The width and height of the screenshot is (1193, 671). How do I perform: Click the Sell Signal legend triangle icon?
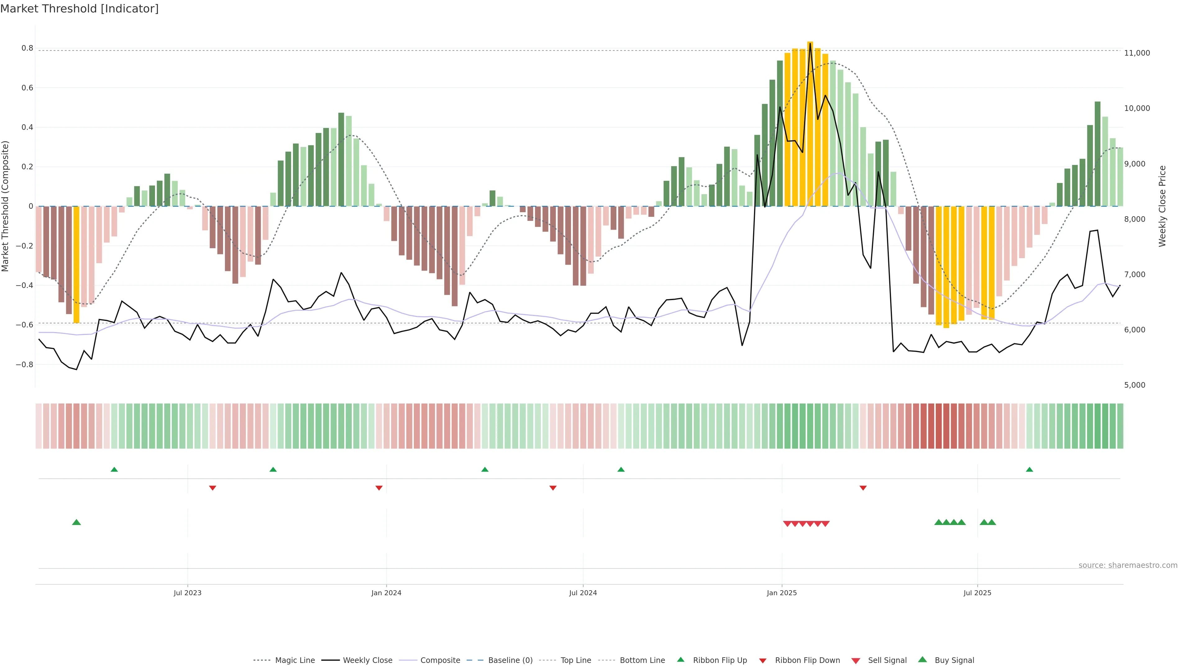click(x=855, y=661)
